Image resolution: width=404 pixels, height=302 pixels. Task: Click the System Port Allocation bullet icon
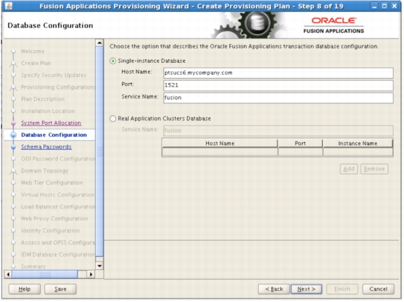13,123
